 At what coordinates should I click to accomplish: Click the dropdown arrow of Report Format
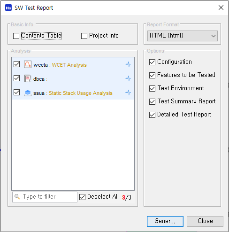click(x=214, y=36)
